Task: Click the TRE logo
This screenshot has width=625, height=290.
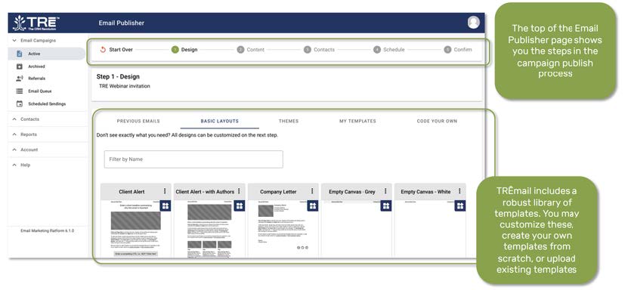Action: 36,23
